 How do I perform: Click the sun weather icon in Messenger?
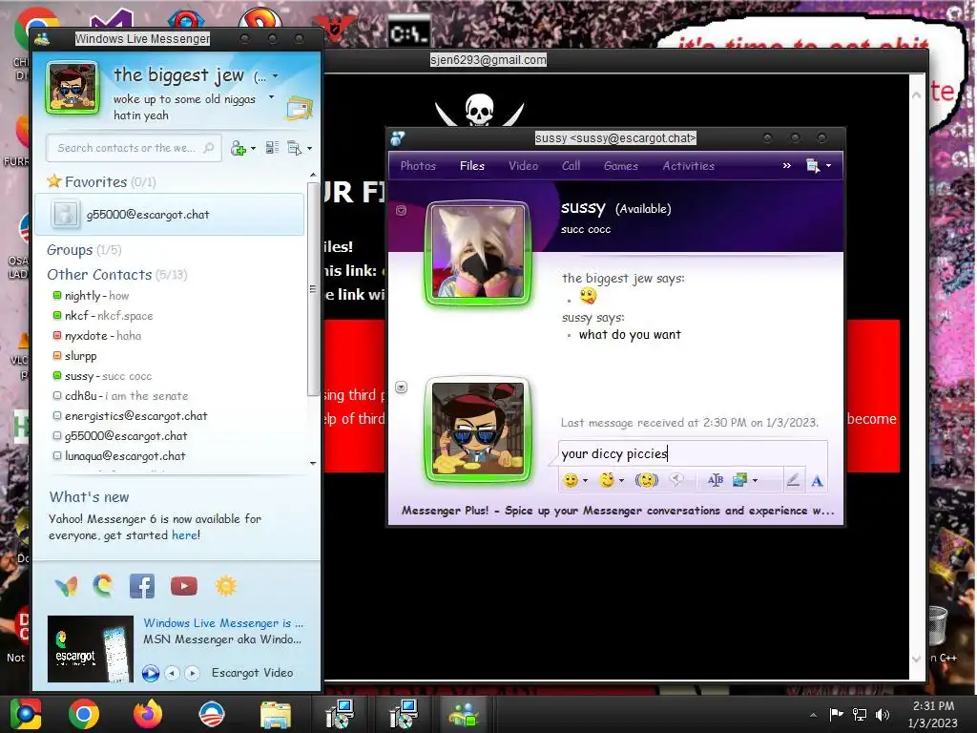(225, 586)
